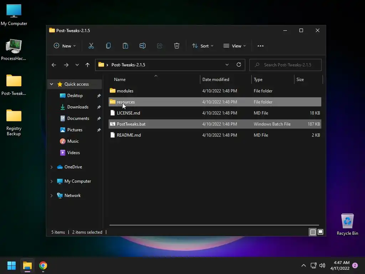Screen dimensions: 365x274
Task: Switch to details view in status bar
Action: coord(313,232)
